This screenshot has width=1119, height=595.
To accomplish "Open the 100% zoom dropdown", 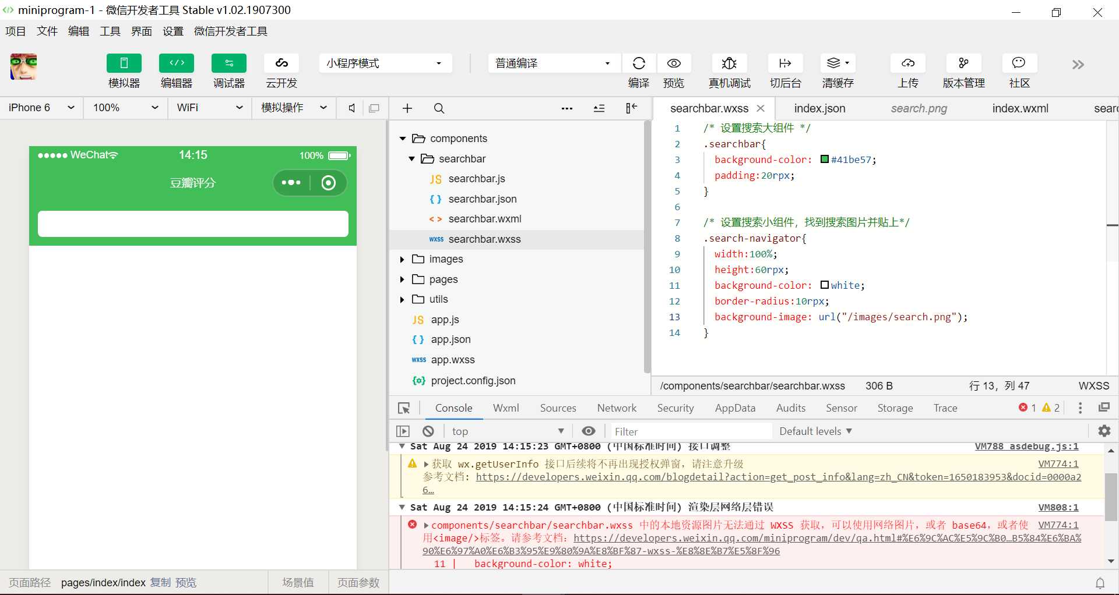I will [x=126, y=108].
